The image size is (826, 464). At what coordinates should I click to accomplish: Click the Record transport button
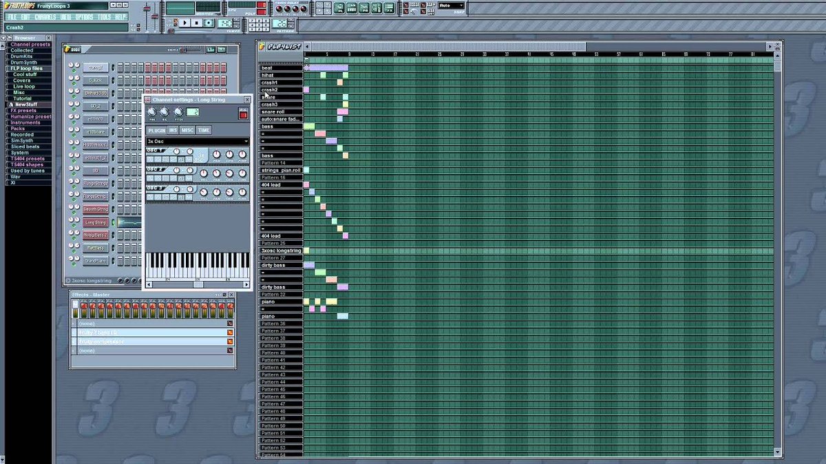(209, 23)
